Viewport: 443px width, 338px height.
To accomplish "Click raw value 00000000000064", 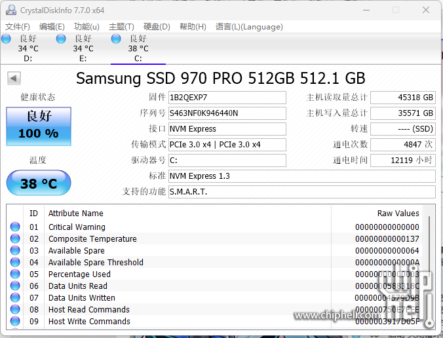I will (387, 251).
